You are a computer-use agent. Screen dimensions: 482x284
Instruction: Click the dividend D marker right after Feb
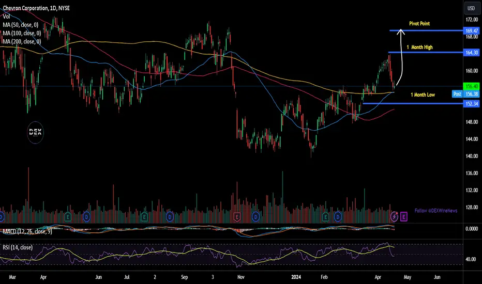coord(338,217)
